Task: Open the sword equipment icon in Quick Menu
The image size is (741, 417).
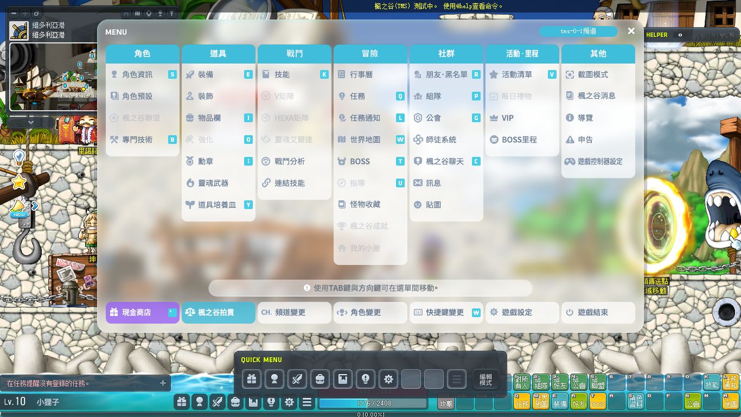Action: pyautogui.click(x=297, y=379)
